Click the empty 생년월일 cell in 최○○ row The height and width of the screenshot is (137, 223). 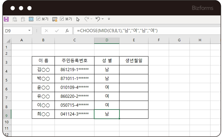[x=134, y=114]
